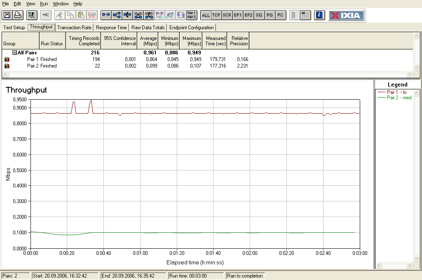Screen dimensions: 422x280
Task: Open the Edit menu
Action: [x=17, y=4]
